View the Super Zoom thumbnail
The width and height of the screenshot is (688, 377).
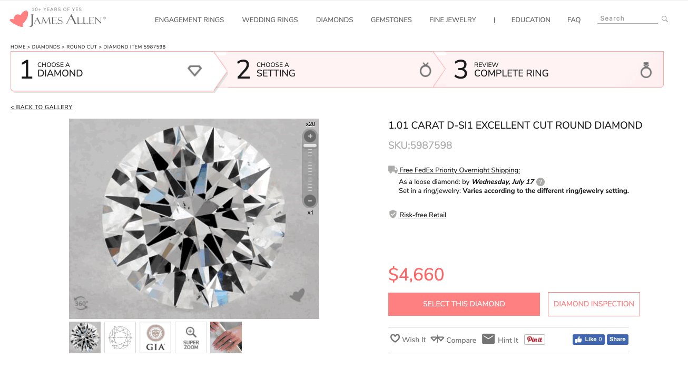pos(191,337)
